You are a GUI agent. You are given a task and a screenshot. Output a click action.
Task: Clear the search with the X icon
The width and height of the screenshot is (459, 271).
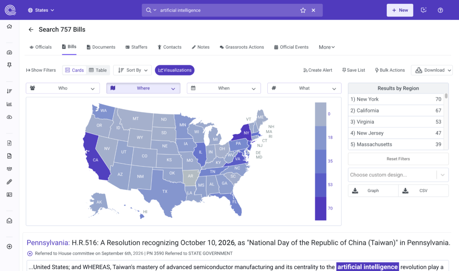pyautogui.click(x=313, y=10)
